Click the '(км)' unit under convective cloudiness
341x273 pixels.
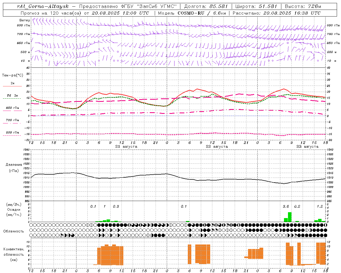14,260
